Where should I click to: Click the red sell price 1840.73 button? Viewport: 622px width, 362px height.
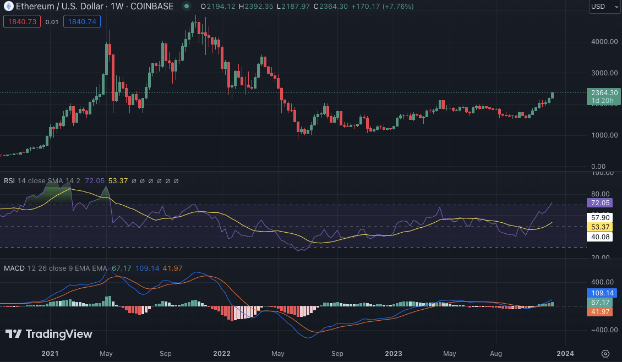tap(21, 21)
